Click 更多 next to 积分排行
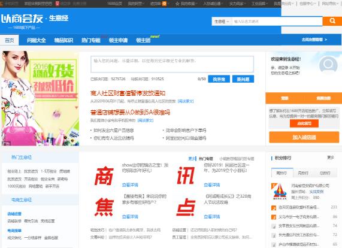 pos(331,158)
